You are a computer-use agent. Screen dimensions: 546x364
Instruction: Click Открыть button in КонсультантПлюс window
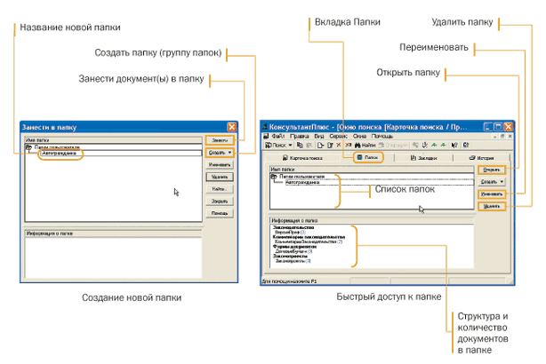pyautogui.click(x=492, y=170)
